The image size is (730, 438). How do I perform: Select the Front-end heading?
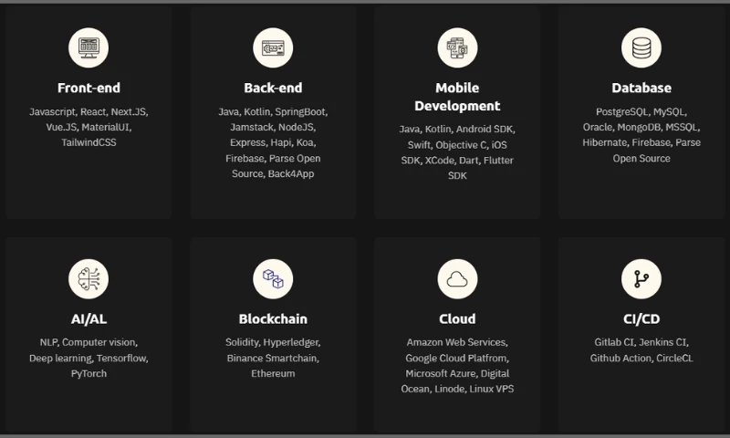(x=89, y=89)
